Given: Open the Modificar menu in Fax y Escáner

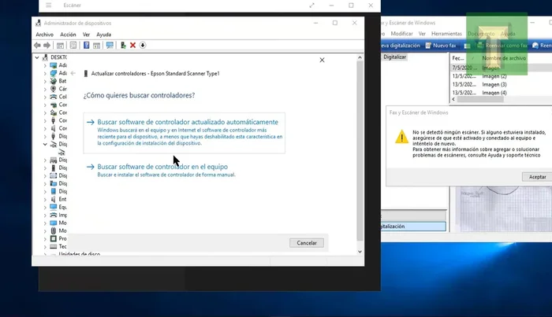Looking at the screenshot, I should pyautogui.click(x=401, y=34).
